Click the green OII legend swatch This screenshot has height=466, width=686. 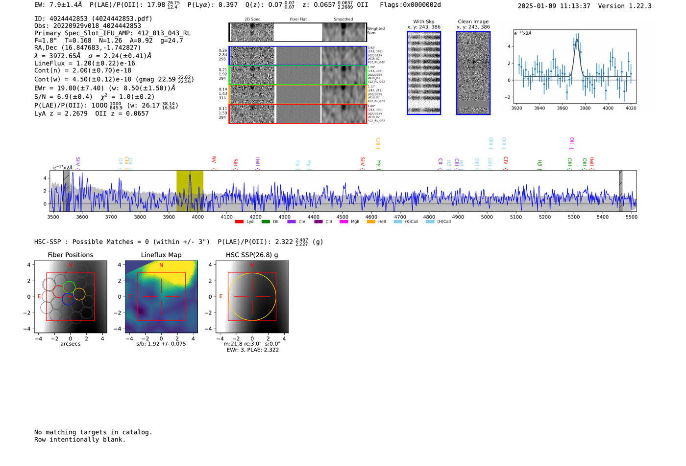tap(266, 222)
